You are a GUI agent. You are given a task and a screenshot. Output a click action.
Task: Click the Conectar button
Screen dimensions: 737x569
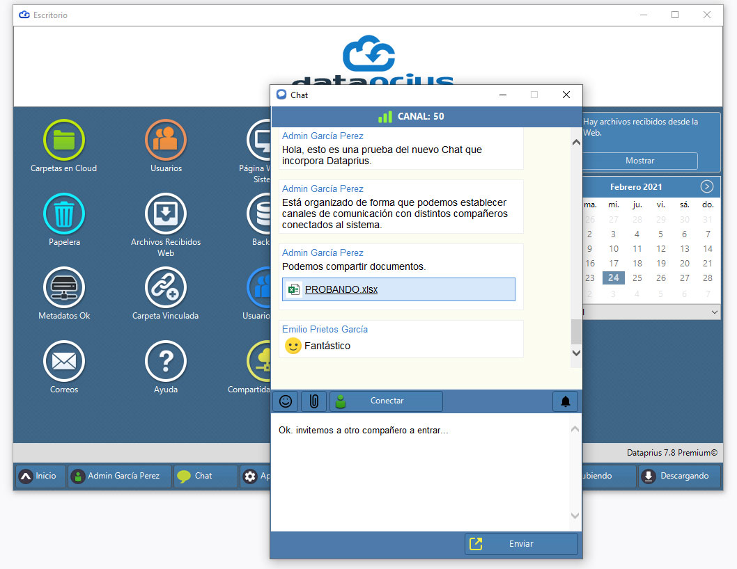tap(386, 401)
